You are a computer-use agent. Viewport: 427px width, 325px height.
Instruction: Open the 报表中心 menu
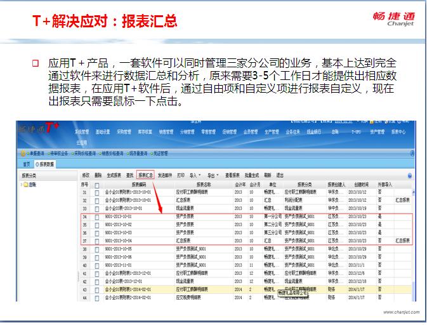[x=398, y=132]
